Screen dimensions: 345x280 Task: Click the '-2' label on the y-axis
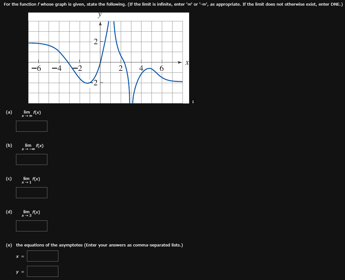click(94, 82)
